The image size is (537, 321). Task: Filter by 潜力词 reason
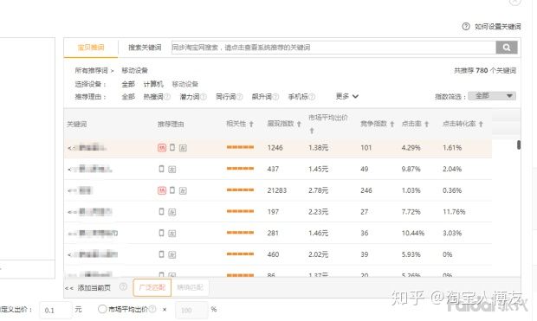pos(190,97)
